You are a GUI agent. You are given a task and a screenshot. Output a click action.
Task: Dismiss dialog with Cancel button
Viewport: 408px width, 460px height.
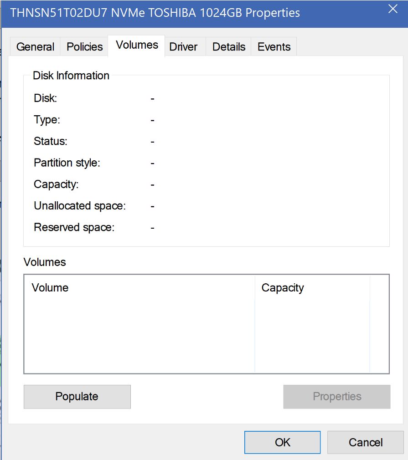point(366,442)
